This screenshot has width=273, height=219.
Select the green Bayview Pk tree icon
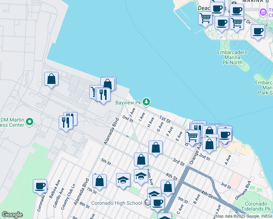(x=146, y=102)
